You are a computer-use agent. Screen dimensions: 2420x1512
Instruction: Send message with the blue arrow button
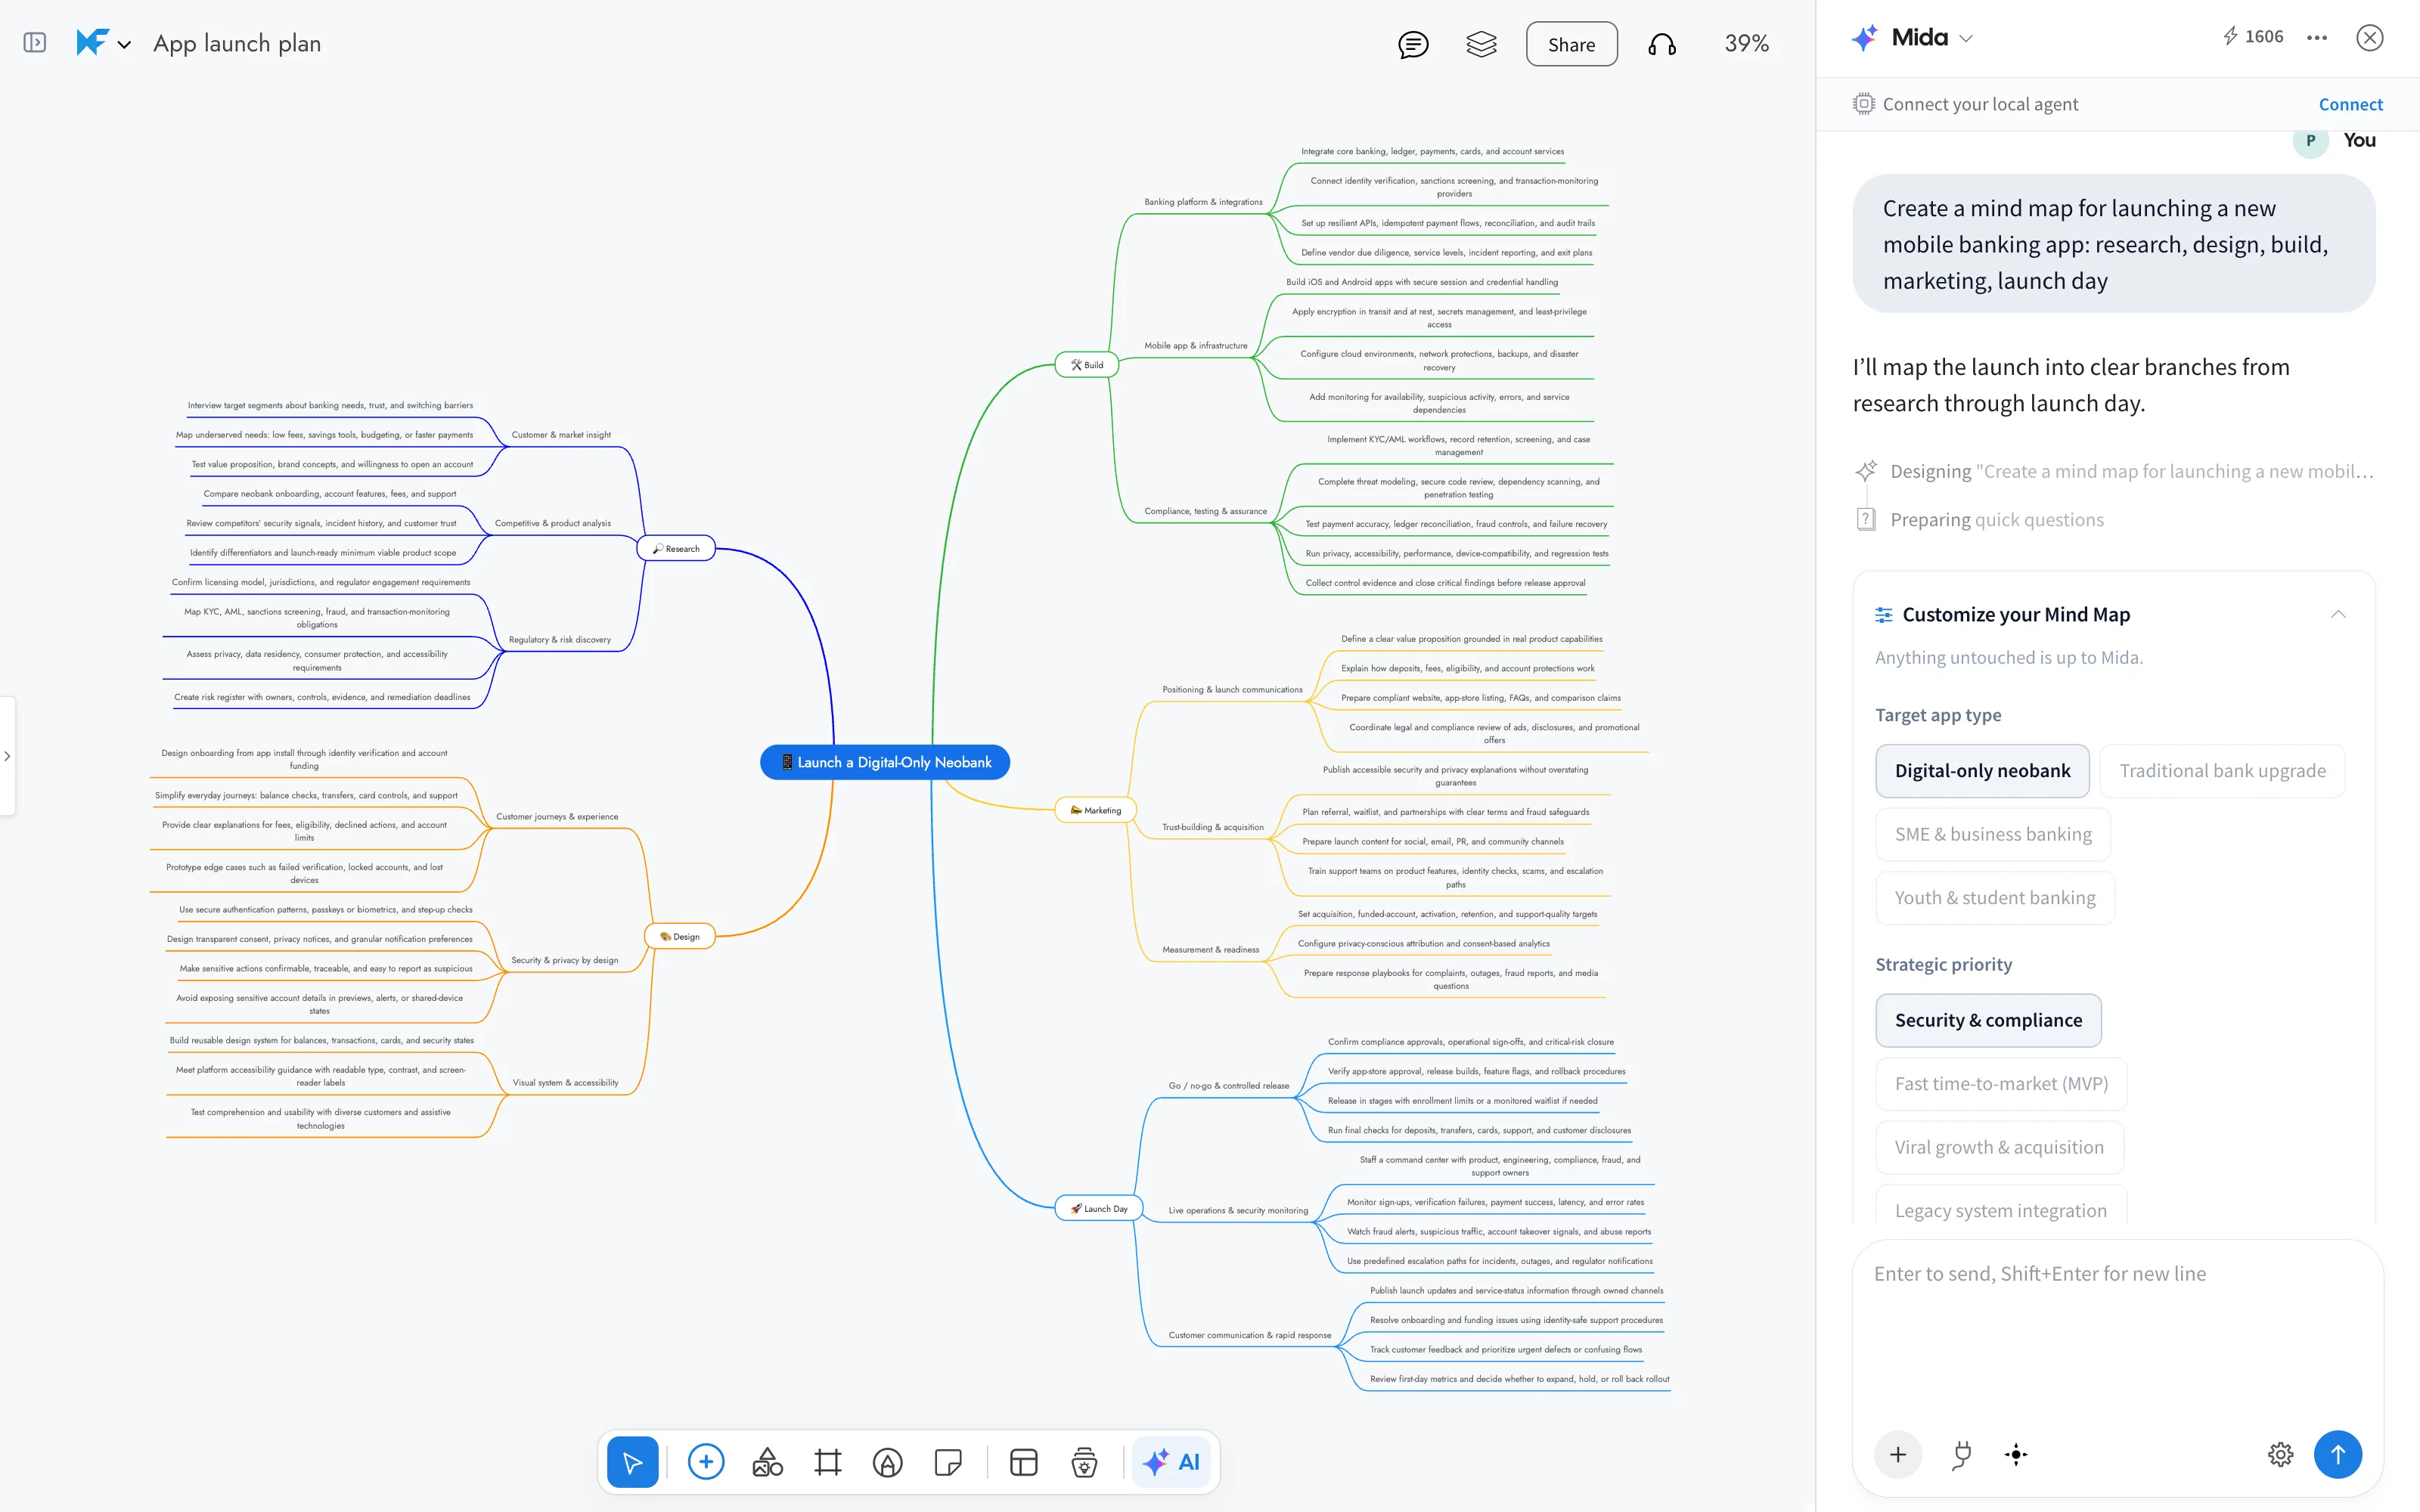[2338, 1454]
